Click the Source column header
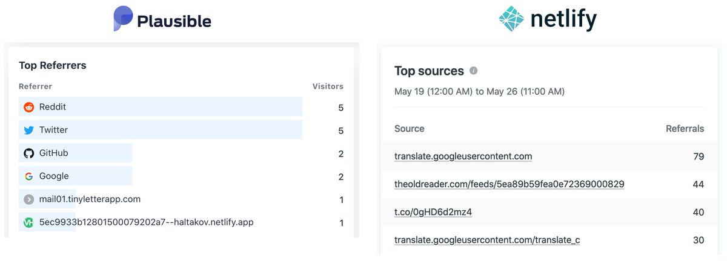Screen dimensions: 727x261 (x=410, y=129)
